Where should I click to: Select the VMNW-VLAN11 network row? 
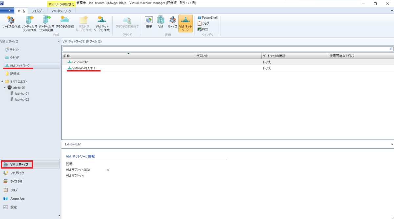(228, 68)
